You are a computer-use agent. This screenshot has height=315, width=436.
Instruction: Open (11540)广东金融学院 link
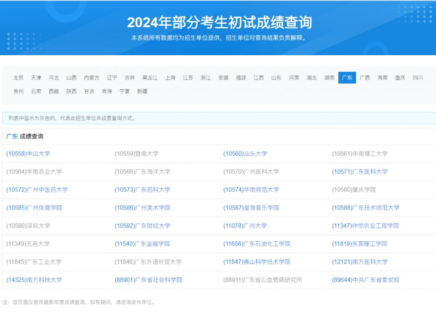142,244
